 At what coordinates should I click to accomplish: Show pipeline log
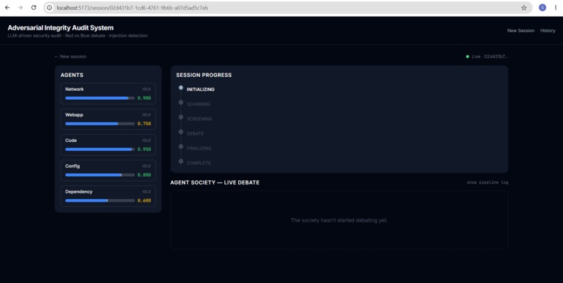coord(488,182)
